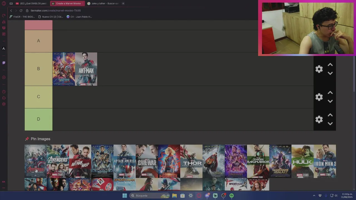Viewport: 356px width, 200px height.
Task: Switch to the YouTube '¿Qué DIABLOS pasó' tab
Action: (31, 3)
